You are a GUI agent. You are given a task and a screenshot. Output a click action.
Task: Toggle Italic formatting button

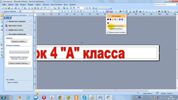(x=65, y=11)
